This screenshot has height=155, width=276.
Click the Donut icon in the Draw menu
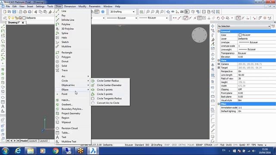click(x=57, y=61)
